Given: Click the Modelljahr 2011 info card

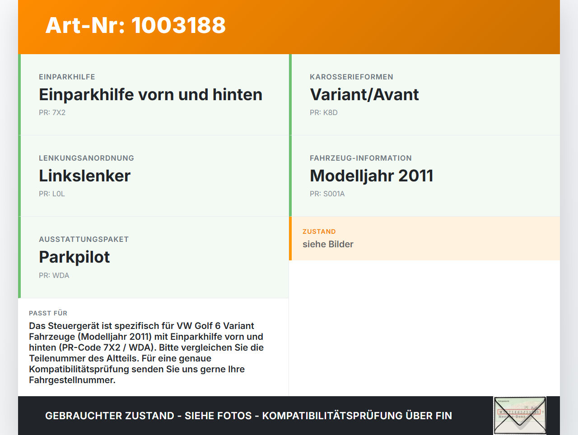Looking at the screenshot, I should 424,176.
